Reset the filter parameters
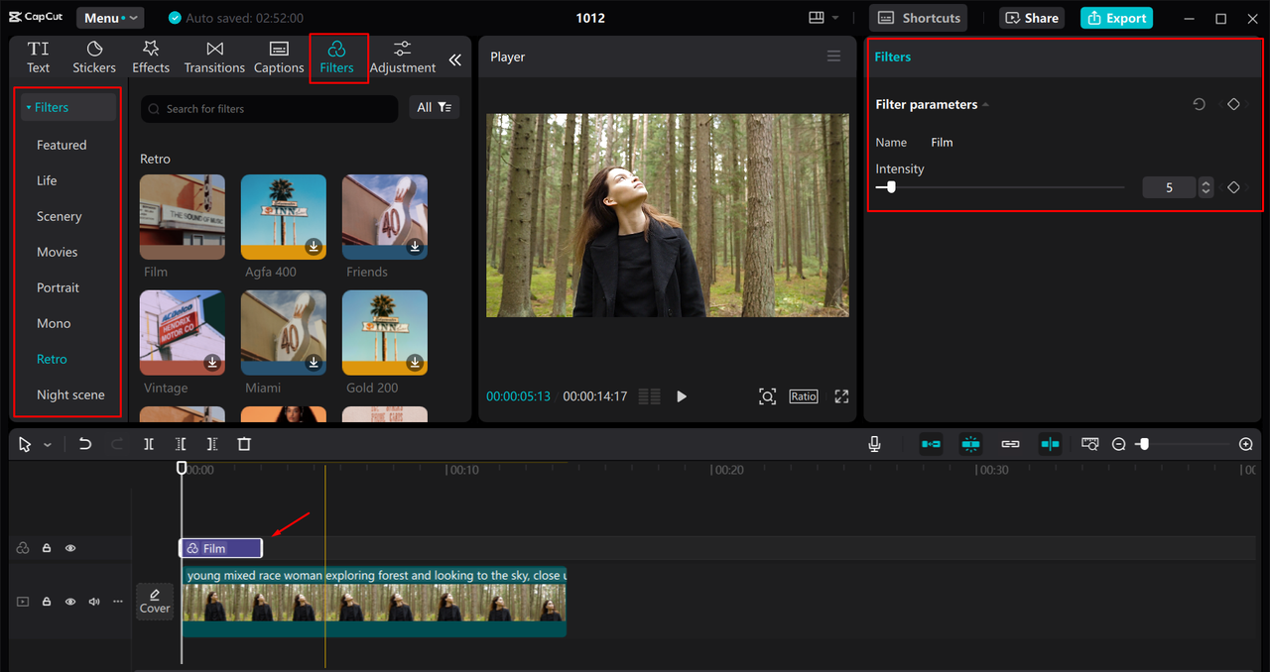 (1199, 104)
